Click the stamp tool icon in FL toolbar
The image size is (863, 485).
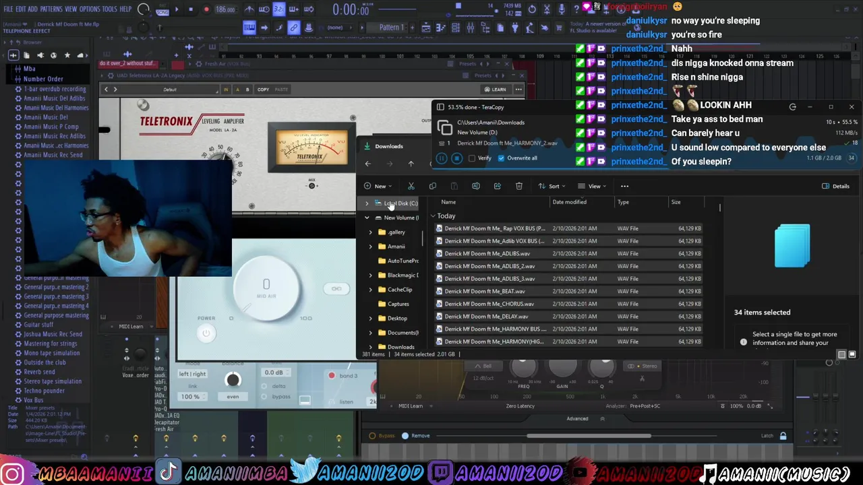click(309, 28)
